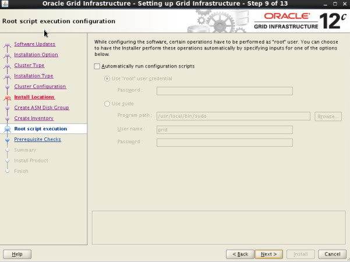Click the Finish step label
This screenshot has width=350, height=262.
21,171
